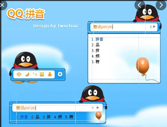Select candidate 1 拼音 in vertical list
The height and width of the screenshot is (127, 167).
pos(97,39)
